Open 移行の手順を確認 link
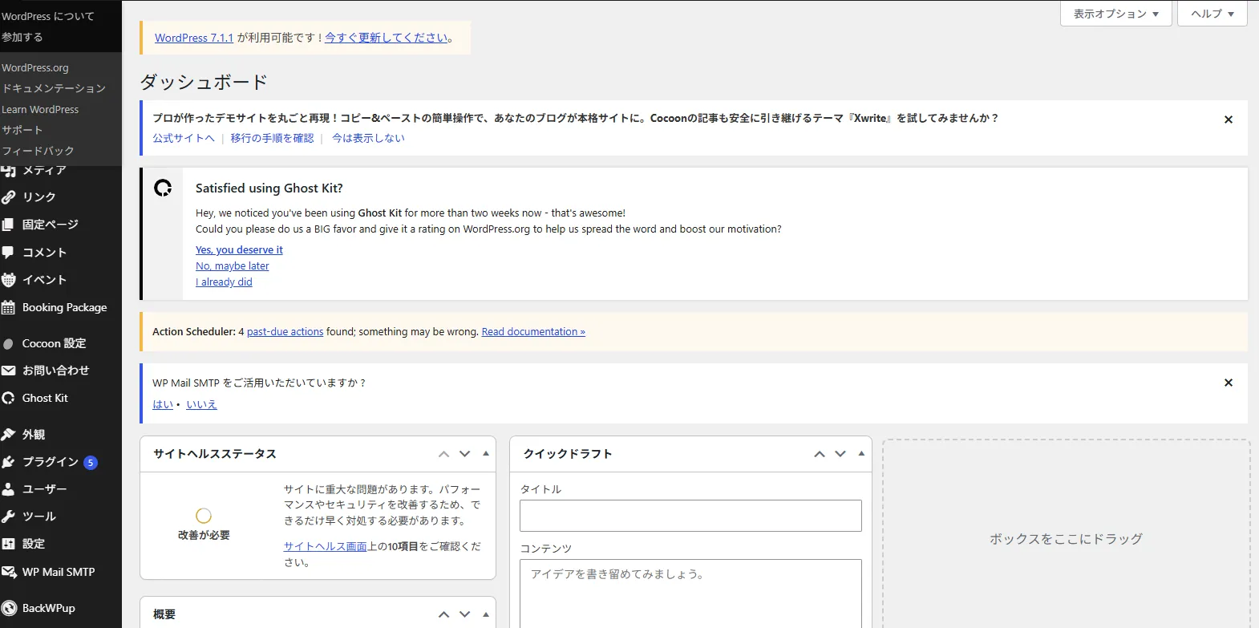 [x=272, y=138]
